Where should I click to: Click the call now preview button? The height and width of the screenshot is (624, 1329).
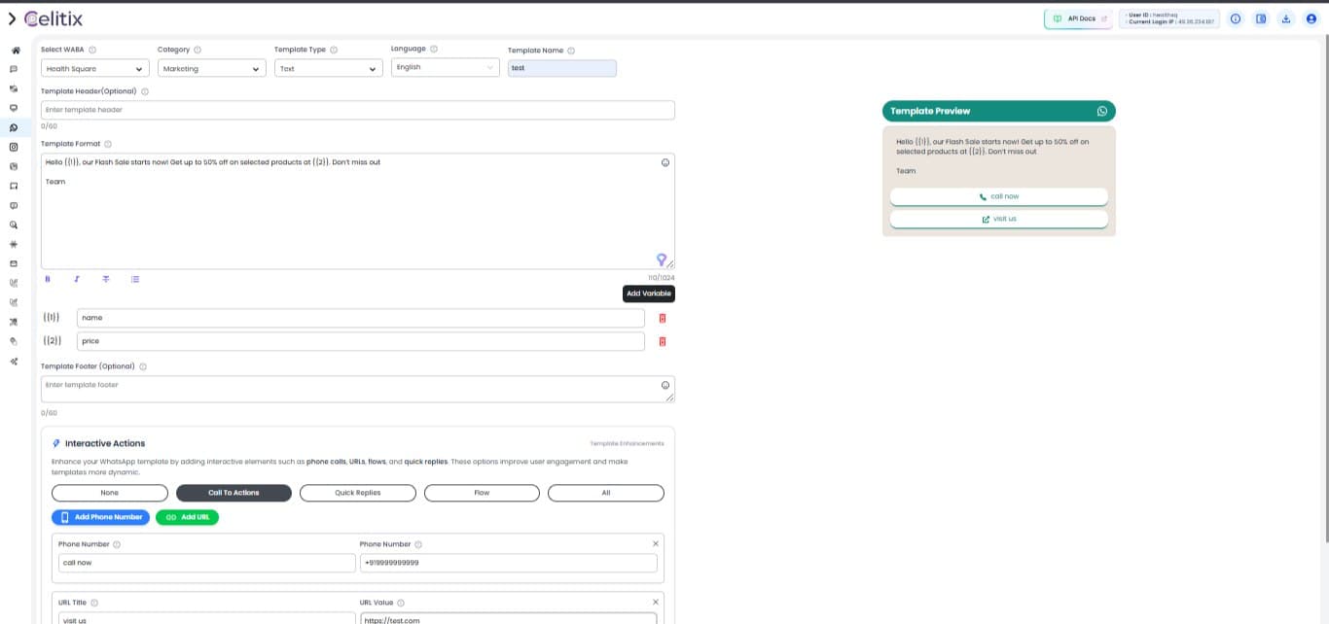(999, 196)
